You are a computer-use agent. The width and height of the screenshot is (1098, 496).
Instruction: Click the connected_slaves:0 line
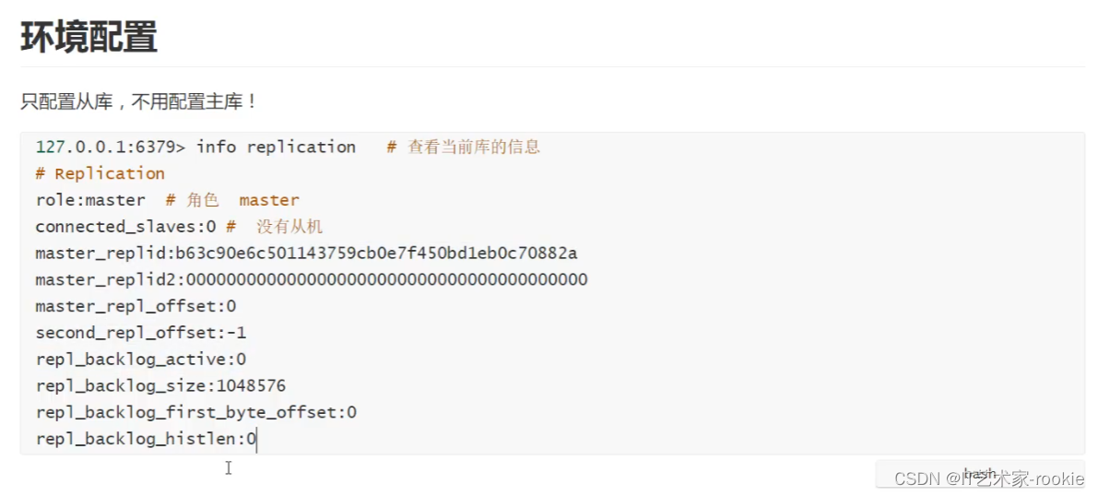pos(125,227)
